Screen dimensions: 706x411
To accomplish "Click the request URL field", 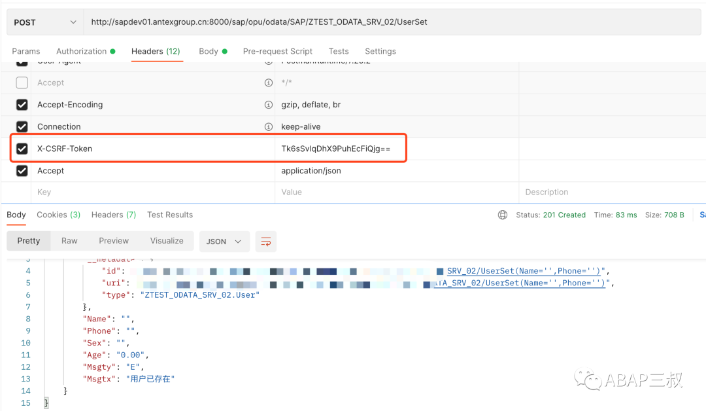I will coord(392,22).
